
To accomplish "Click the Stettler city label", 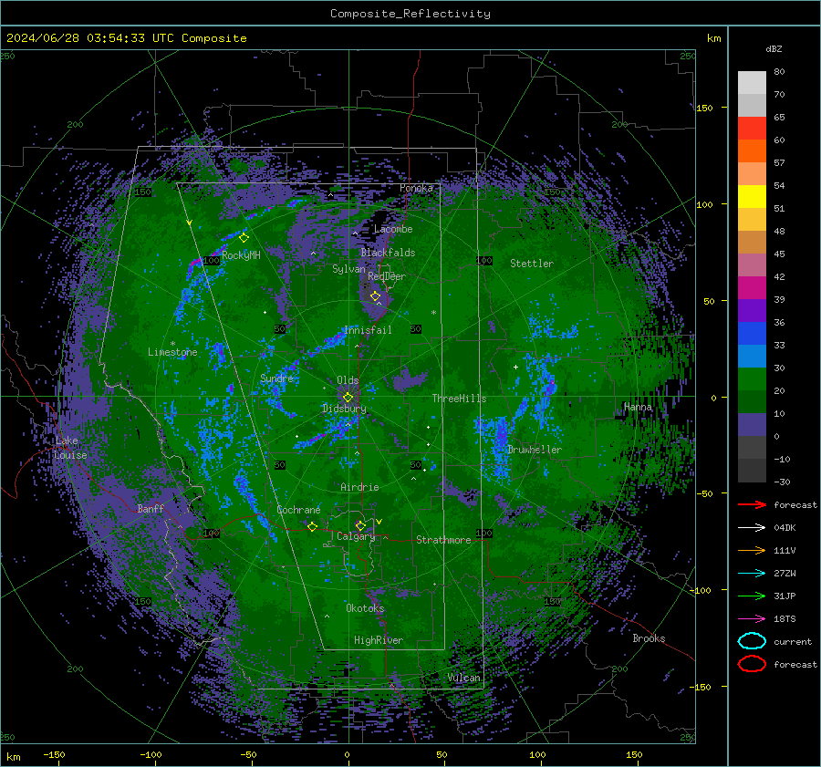I will (x=532, y=264).
